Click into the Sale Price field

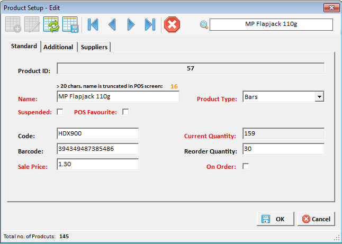click(97, 165)
